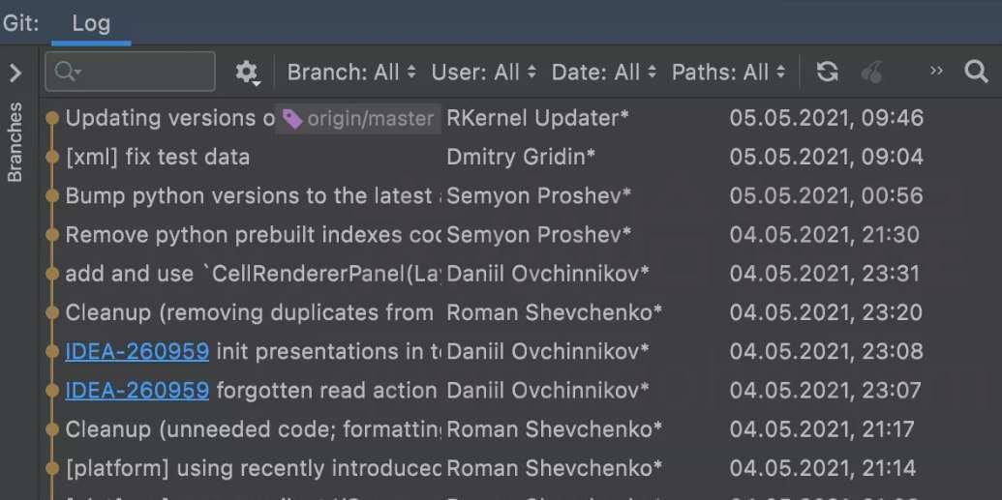This screenshot has height=500, width=1002.
Task: Click commit node dot for '[xml] fix test data'
Action: (x=52, y=157)
